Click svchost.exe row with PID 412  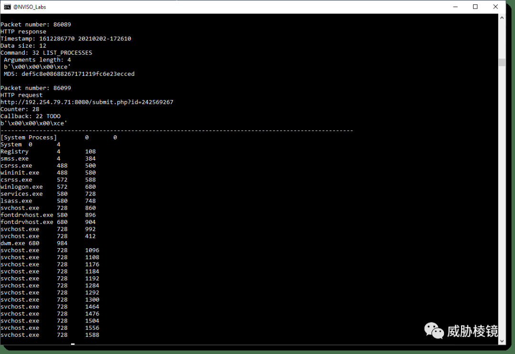[x=48, y=236]
